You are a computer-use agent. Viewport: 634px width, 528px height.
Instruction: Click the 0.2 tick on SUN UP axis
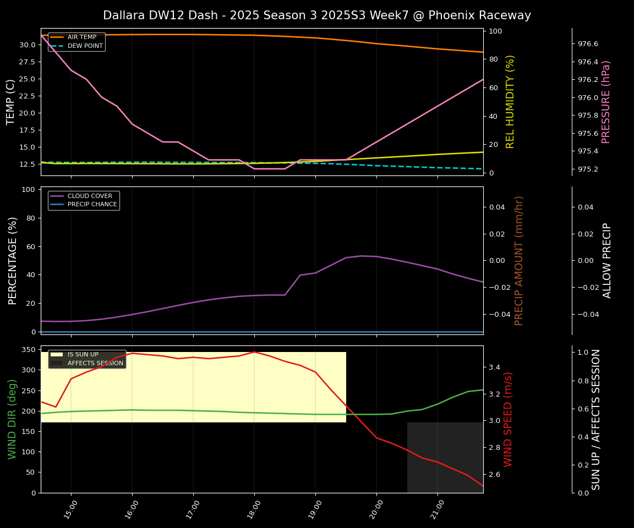(x=583, y=465)
